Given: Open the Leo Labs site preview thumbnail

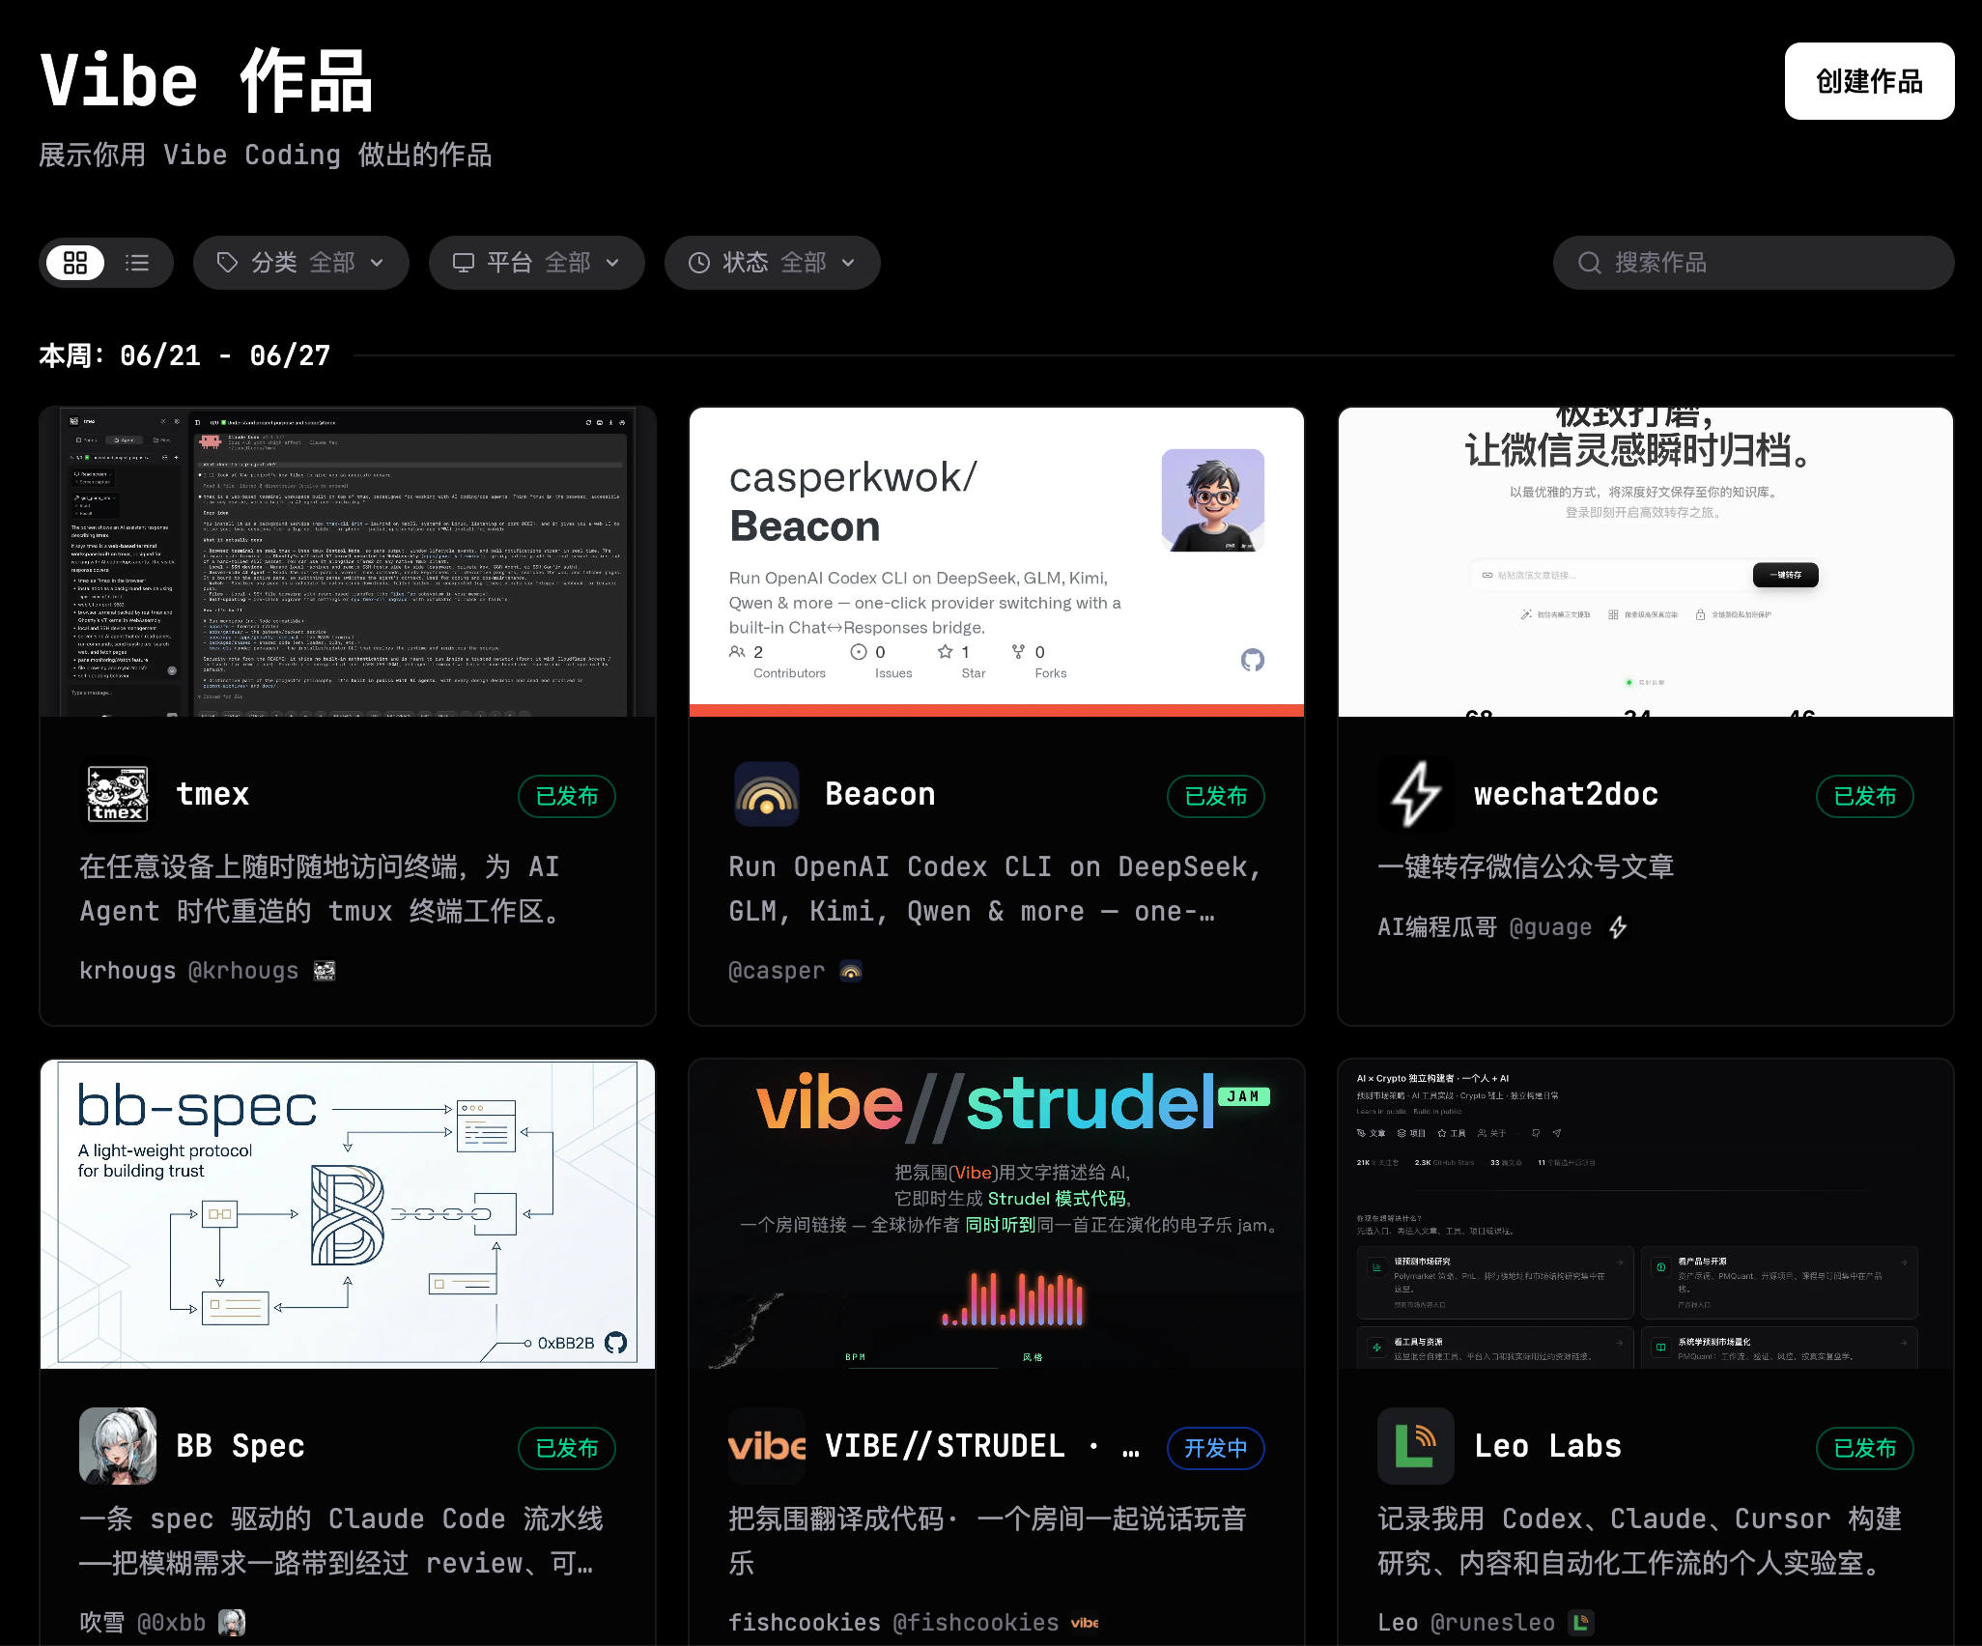Looking at the screenshot, I should (1646, 1214).
